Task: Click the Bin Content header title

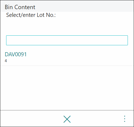Action: pos(20,7)
